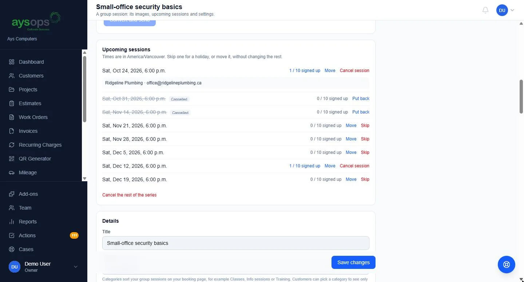Open the Team members icon
Screen dimensions: 524x282
(x=12, y=208)
